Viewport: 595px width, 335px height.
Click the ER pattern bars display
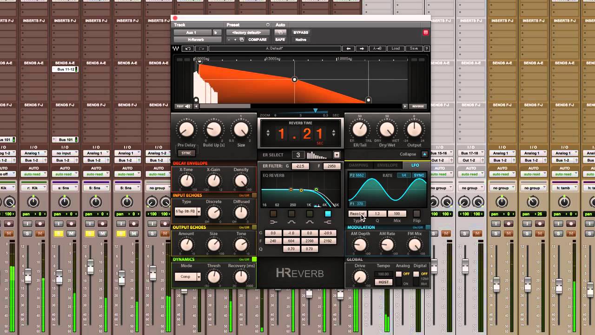(x=317, y=155)
